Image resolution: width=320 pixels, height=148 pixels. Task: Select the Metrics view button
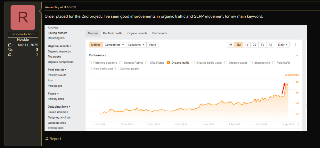click(96, 45)
